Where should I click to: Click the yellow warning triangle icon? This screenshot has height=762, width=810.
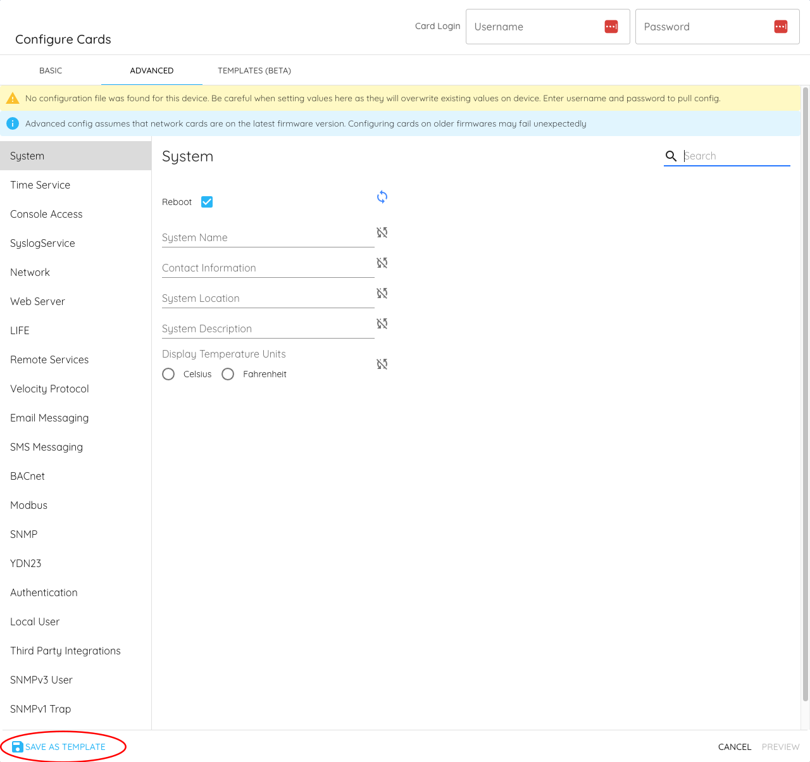click(x=12, y=98)
